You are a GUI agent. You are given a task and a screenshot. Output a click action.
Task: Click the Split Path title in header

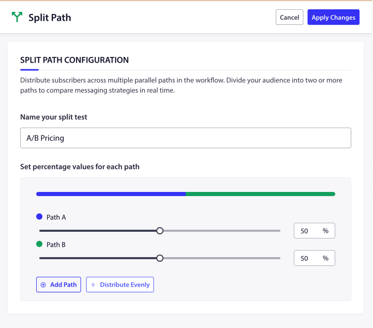[x=50, y=18]
